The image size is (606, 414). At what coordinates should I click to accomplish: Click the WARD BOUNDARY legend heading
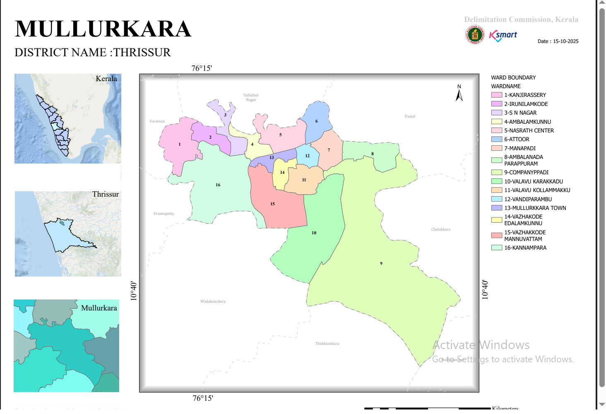[513, 77]
